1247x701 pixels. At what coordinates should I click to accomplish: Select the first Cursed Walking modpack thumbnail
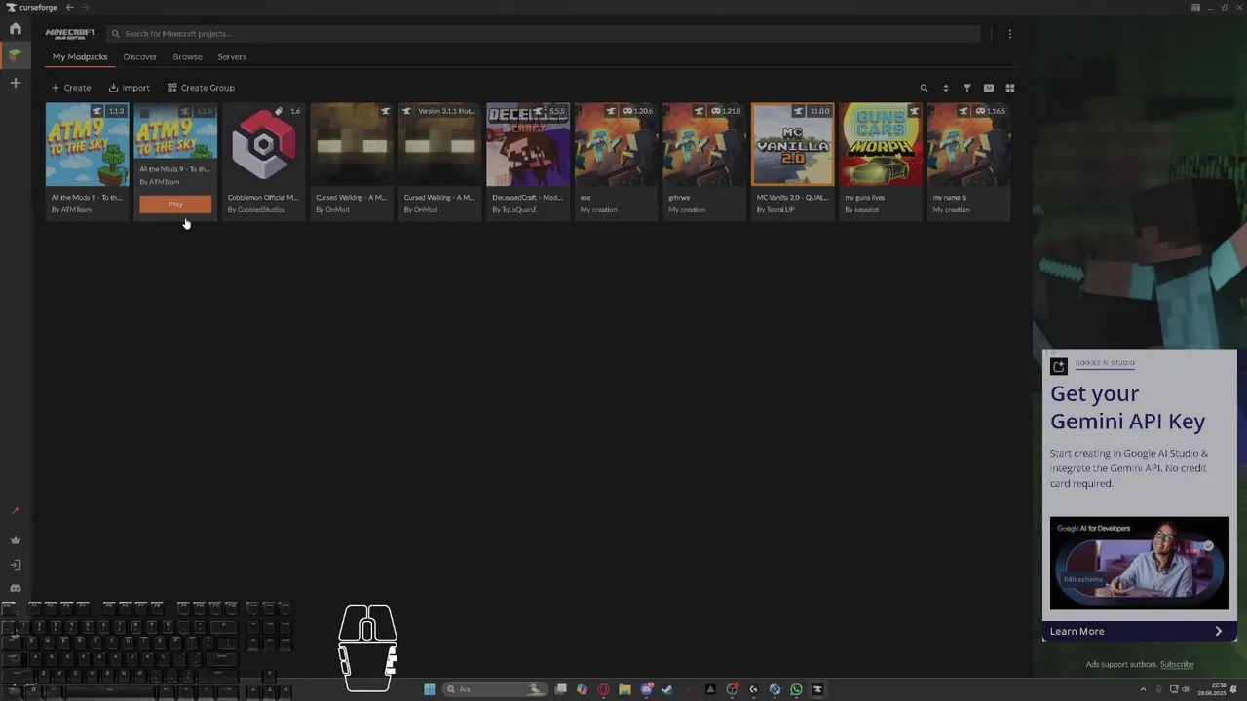[352, 144]
